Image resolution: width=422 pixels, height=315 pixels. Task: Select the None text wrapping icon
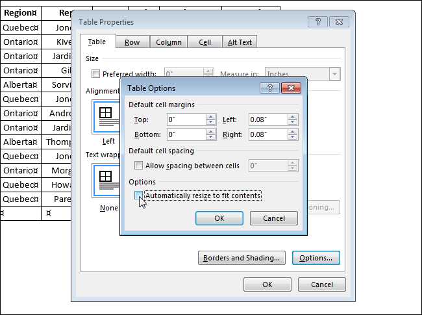pos(106,181)
